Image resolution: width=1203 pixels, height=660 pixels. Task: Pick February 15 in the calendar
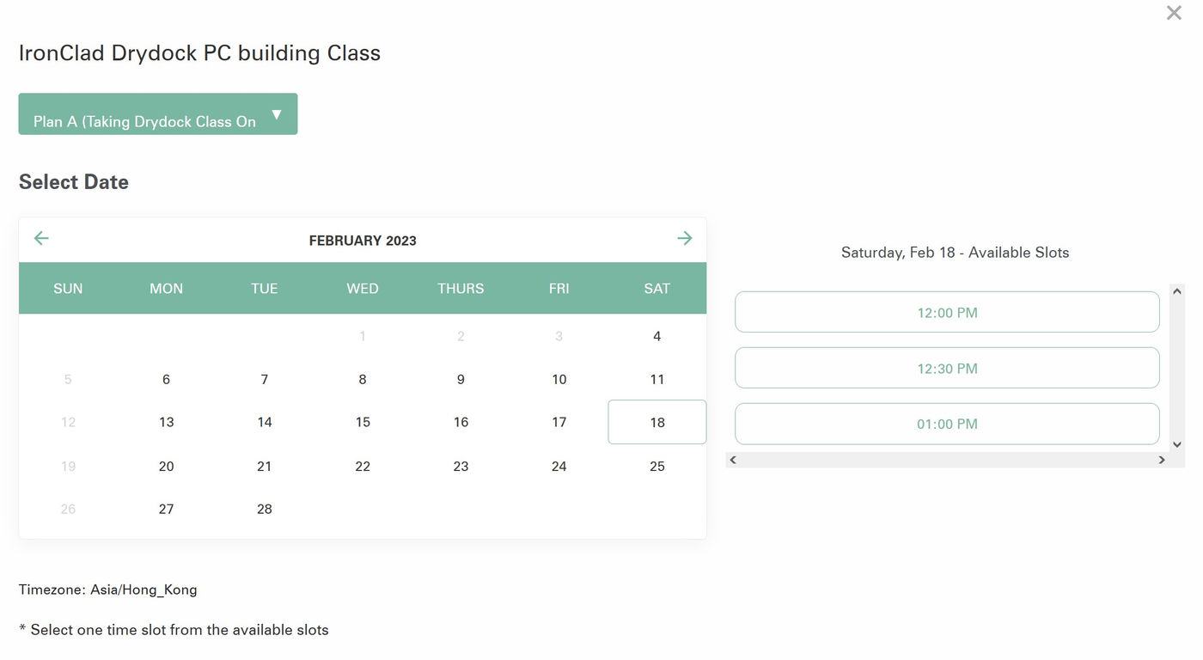point(363,422)
